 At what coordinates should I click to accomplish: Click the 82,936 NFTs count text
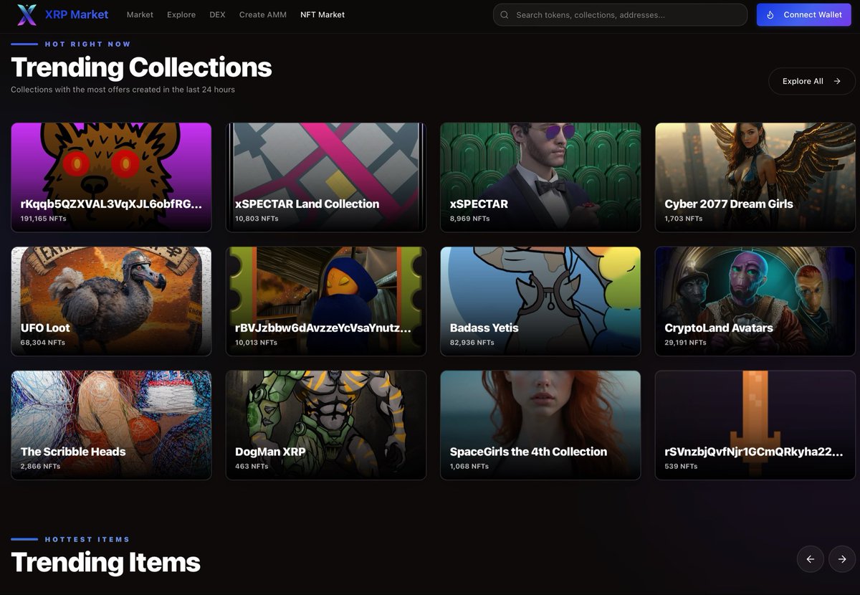pos(472,343)
